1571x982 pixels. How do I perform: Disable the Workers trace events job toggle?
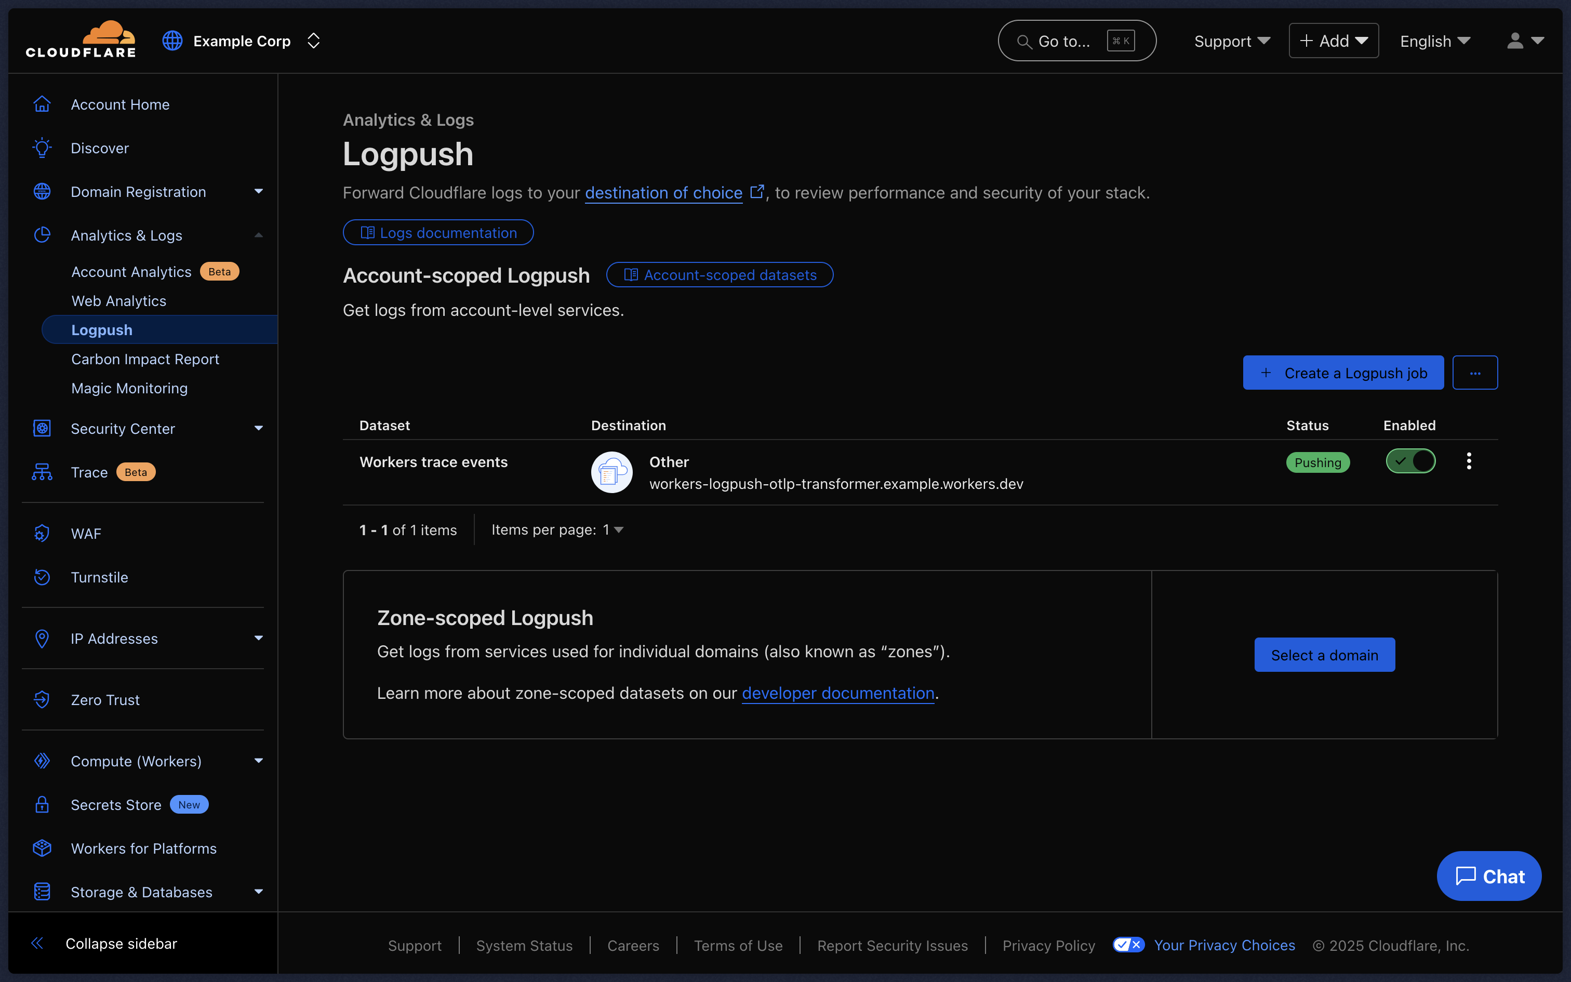click(1410, 461)
